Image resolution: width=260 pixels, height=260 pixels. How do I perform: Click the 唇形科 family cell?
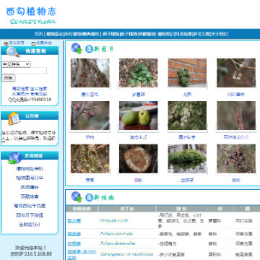click(214, 254)
